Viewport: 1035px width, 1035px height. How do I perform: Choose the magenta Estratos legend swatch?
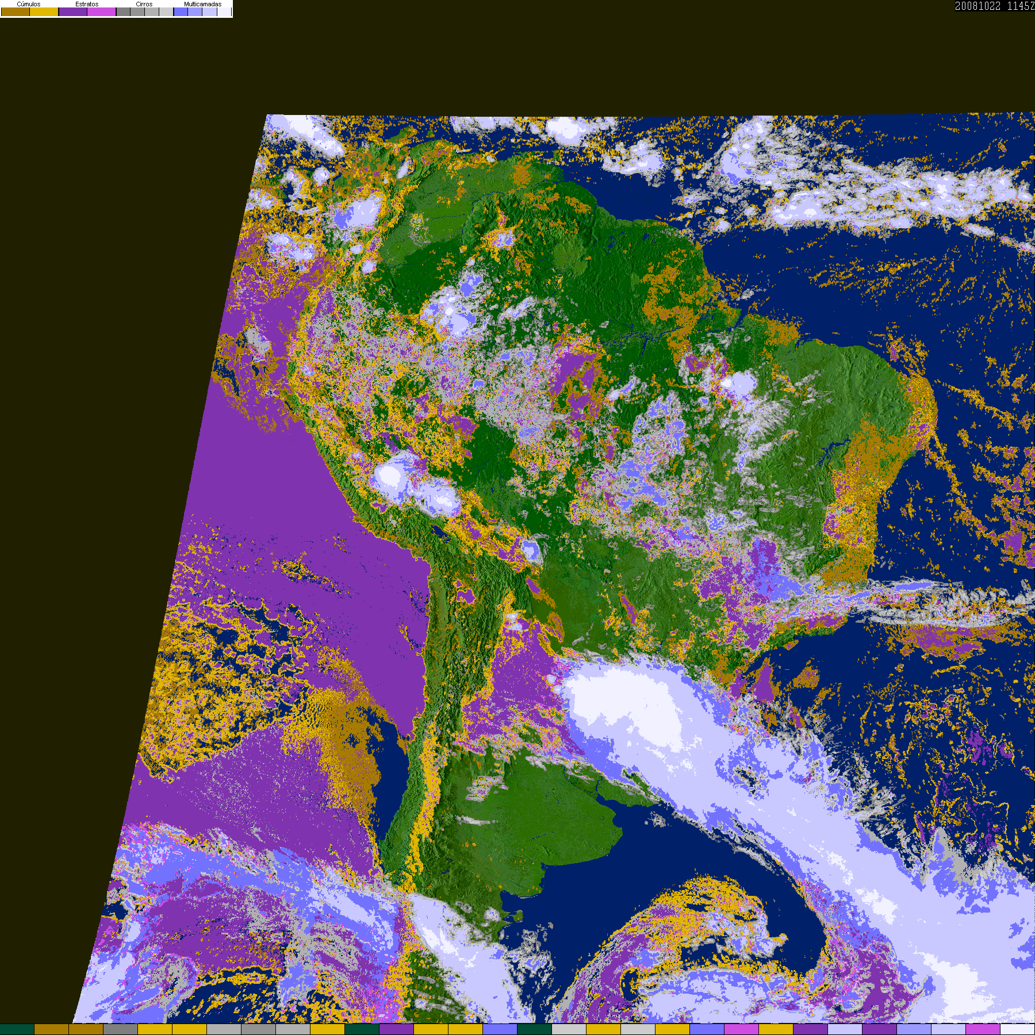point(102,12)
